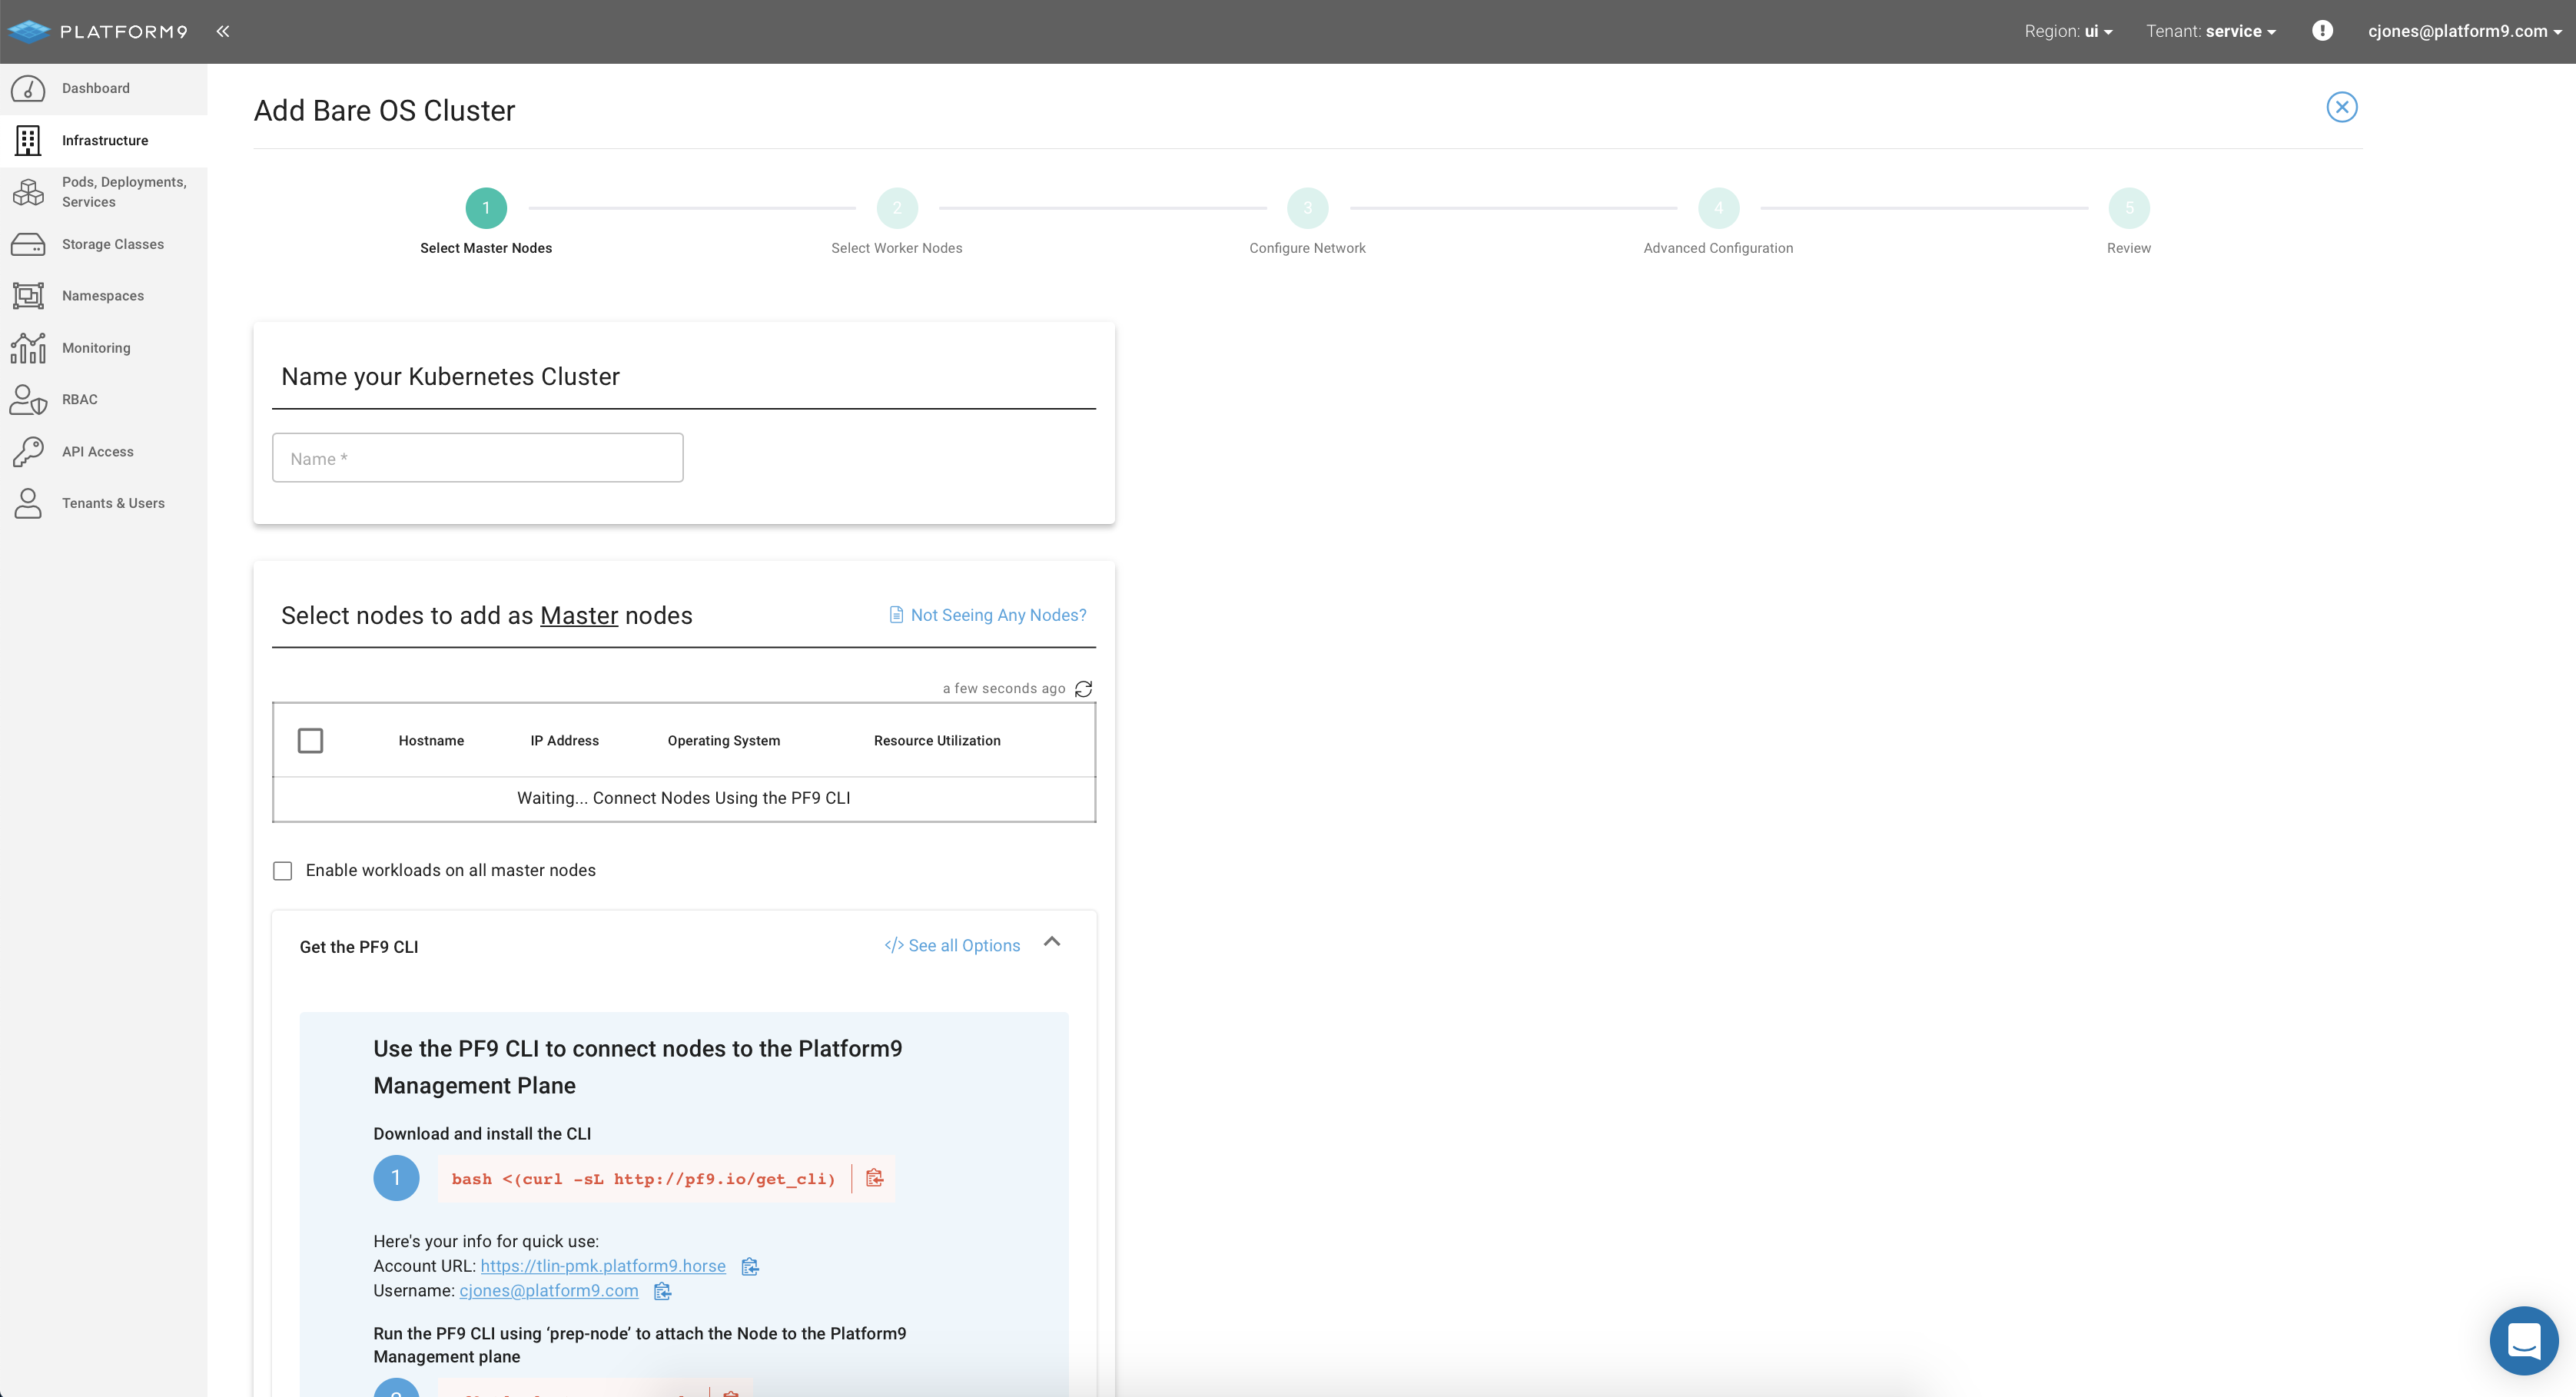Jump to step 2 Select Worker Nodes
This screenshot has height=1397, width=2576.
[x=897, y=208]
